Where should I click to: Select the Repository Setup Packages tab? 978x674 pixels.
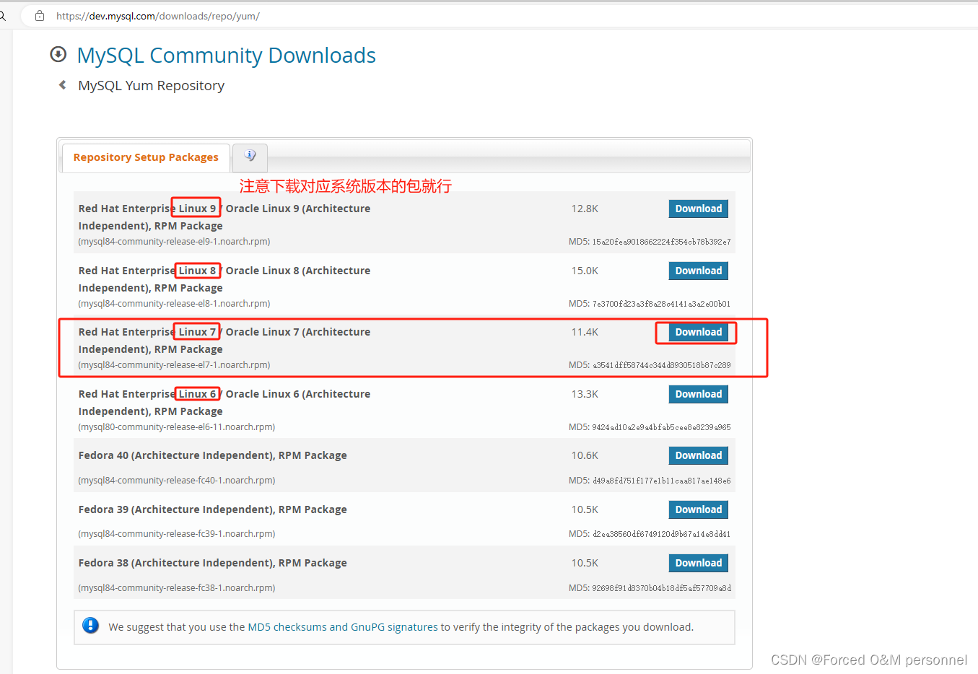point(146,157)
